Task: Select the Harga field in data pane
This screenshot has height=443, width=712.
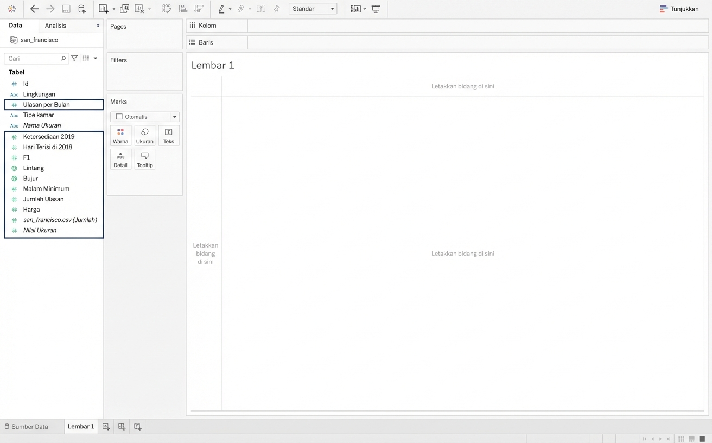Action: coord(31,210)
